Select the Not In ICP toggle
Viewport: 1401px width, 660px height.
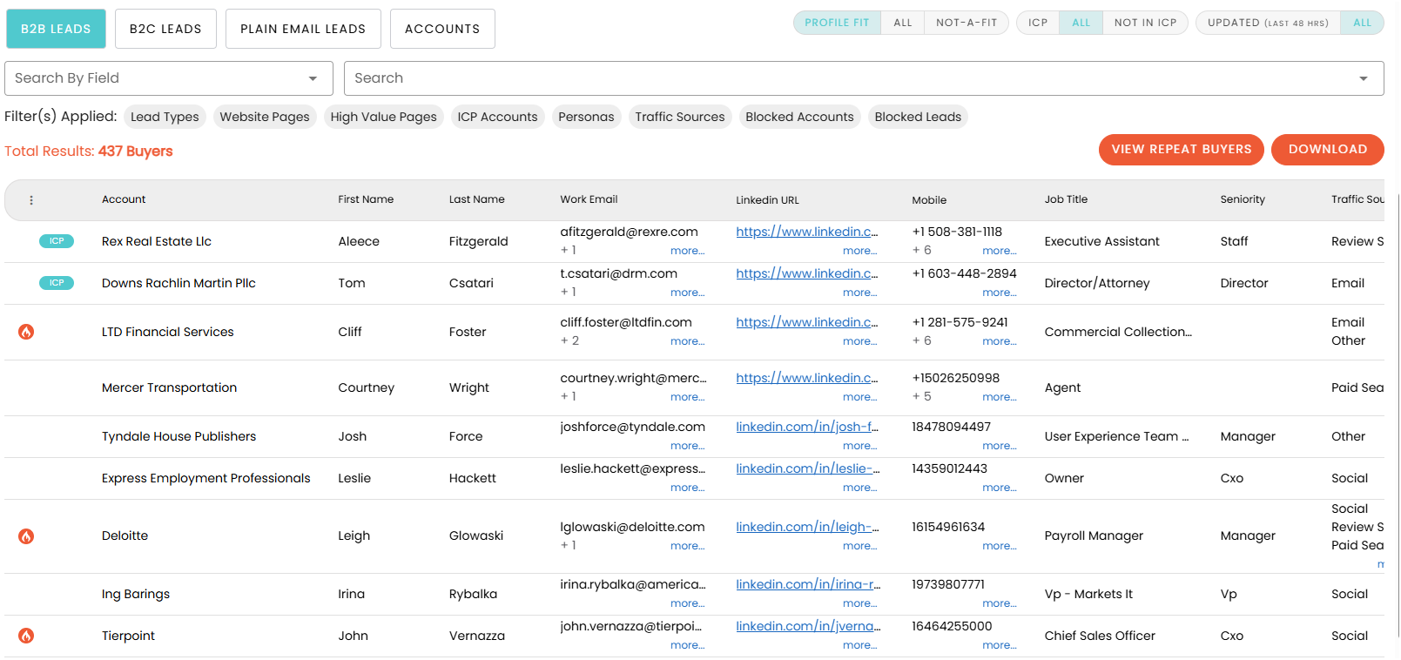[1145, 23]
